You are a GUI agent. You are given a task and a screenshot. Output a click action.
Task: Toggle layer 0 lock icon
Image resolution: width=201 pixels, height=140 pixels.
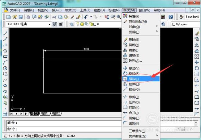tap(91, 24)
